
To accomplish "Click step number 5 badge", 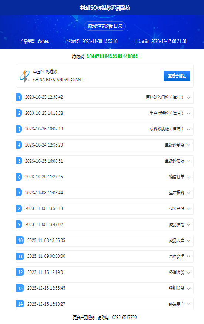I will [x=19, y=161].
